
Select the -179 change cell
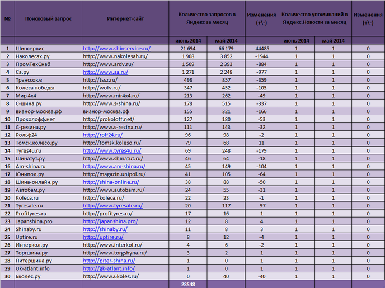point(261,150)
